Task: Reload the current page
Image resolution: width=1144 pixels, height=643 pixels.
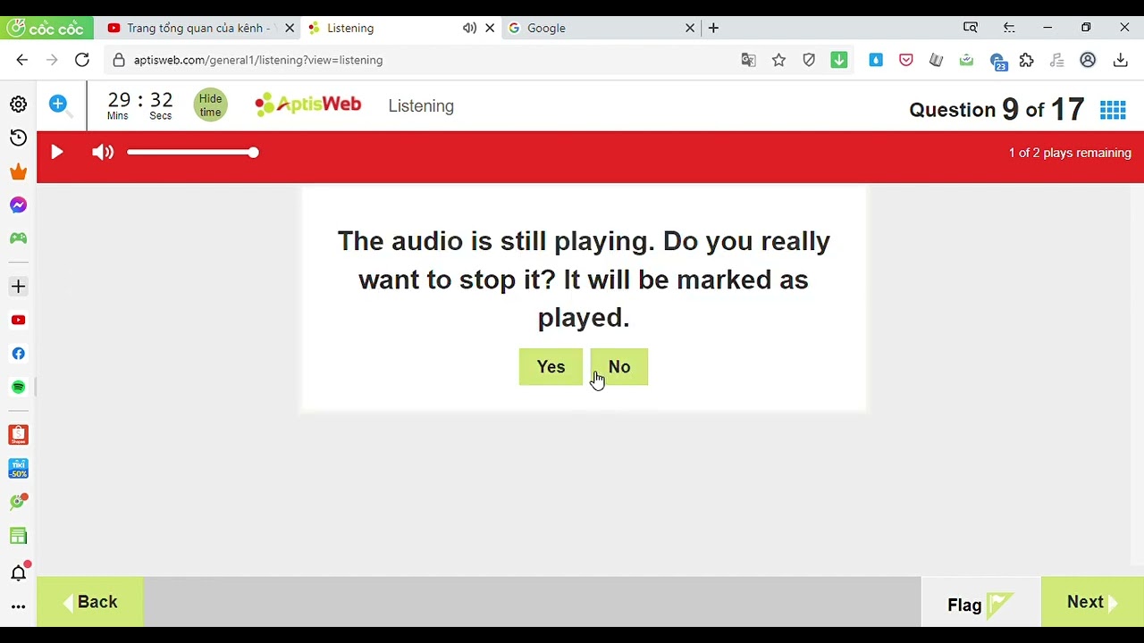Action: pos(82,60)
